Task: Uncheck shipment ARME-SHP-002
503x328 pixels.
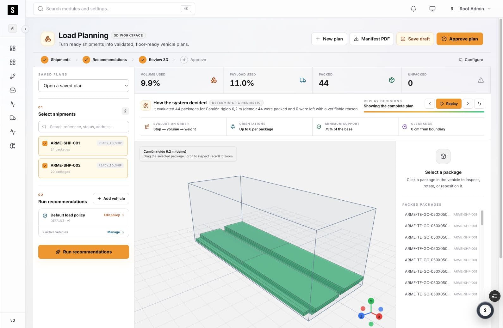Action: [x=45, y=166]
